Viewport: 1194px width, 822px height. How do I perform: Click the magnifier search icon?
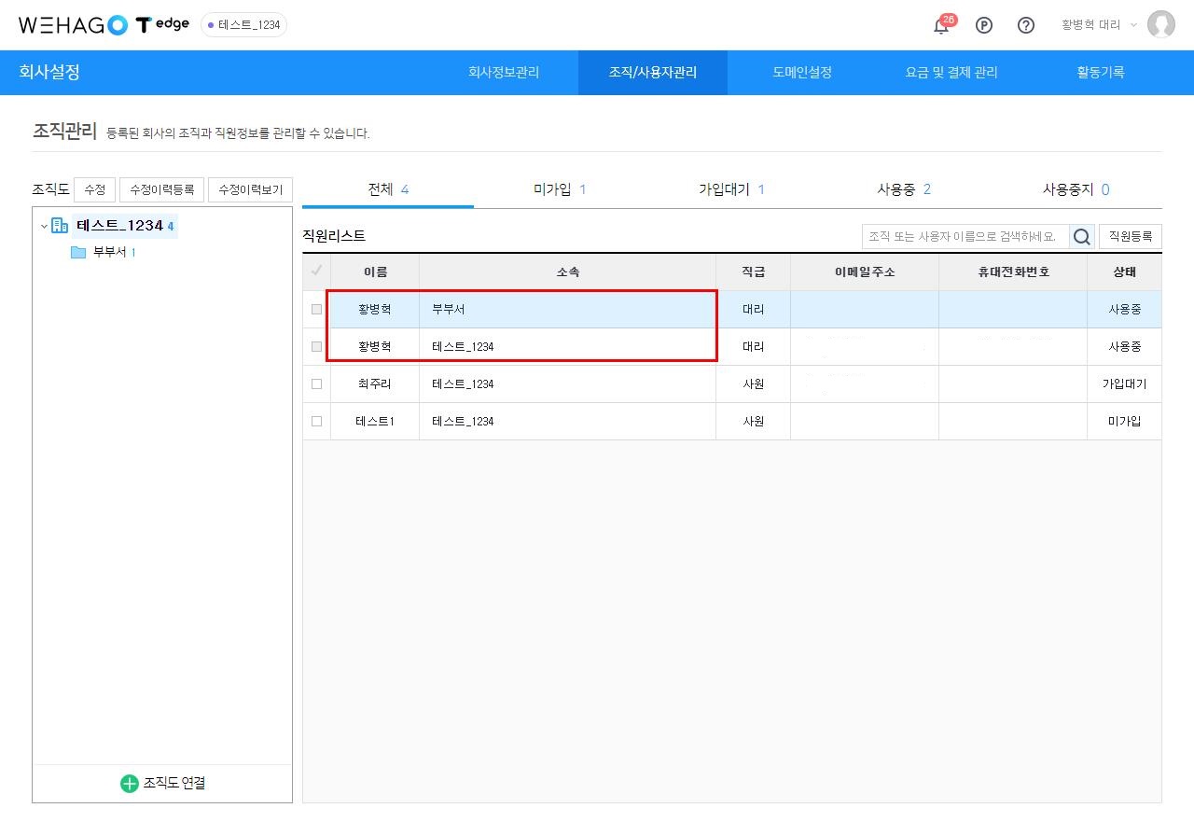[1081, 237]
